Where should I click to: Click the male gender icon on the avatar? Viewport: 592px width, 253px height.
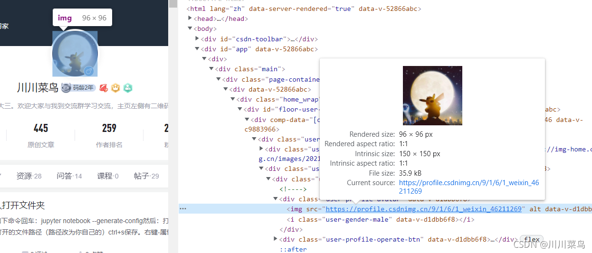click(88, 71)
